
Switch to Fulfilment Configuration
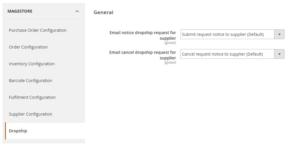(x=32, y=97)
